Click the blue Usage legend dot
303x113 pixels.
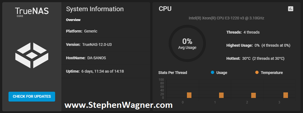[x=213, y=72]
